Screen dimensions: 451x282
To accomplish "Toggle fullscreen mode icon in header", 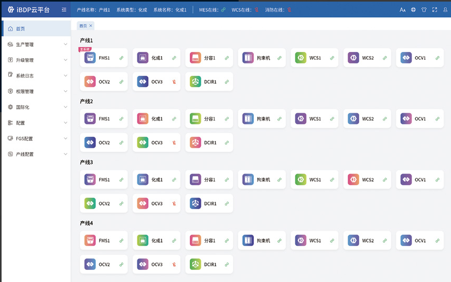I will [434, 9].
